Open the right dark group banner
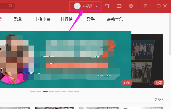This screenshot has width=171, height=109. click(x=147, y=61)
